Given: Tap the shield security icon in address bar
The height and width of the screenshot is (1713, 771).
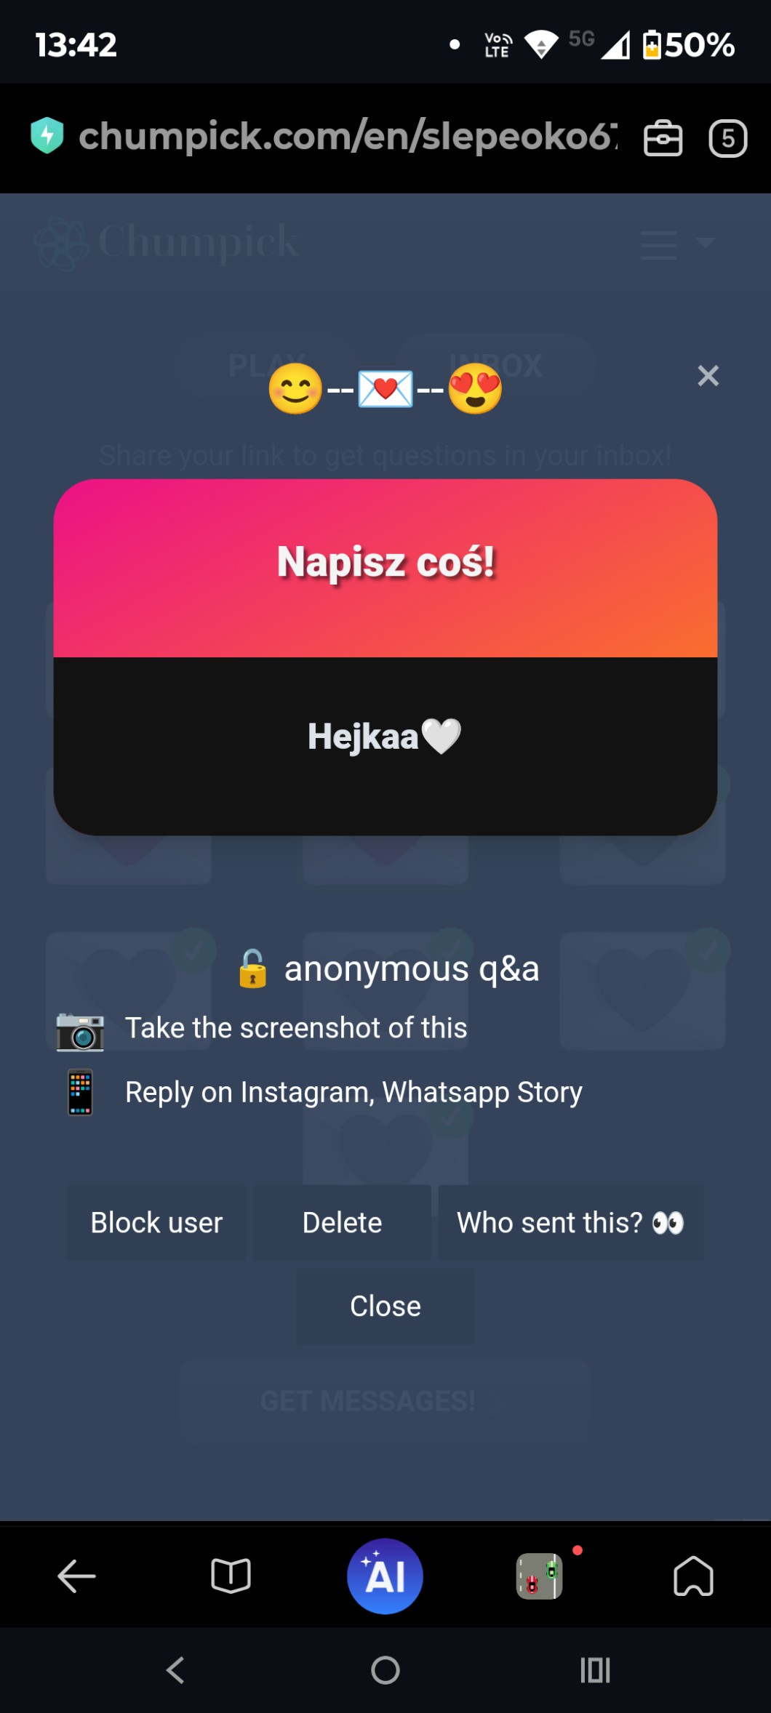Looking at the screenshot, I should pyautogui.click(x=47, y=136).
